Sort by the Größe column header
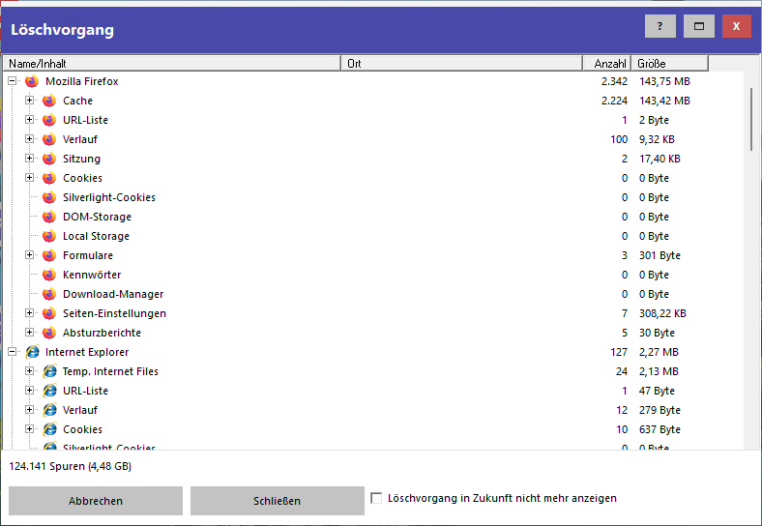This screenshot has width=762, height=526. pos(669,63)
